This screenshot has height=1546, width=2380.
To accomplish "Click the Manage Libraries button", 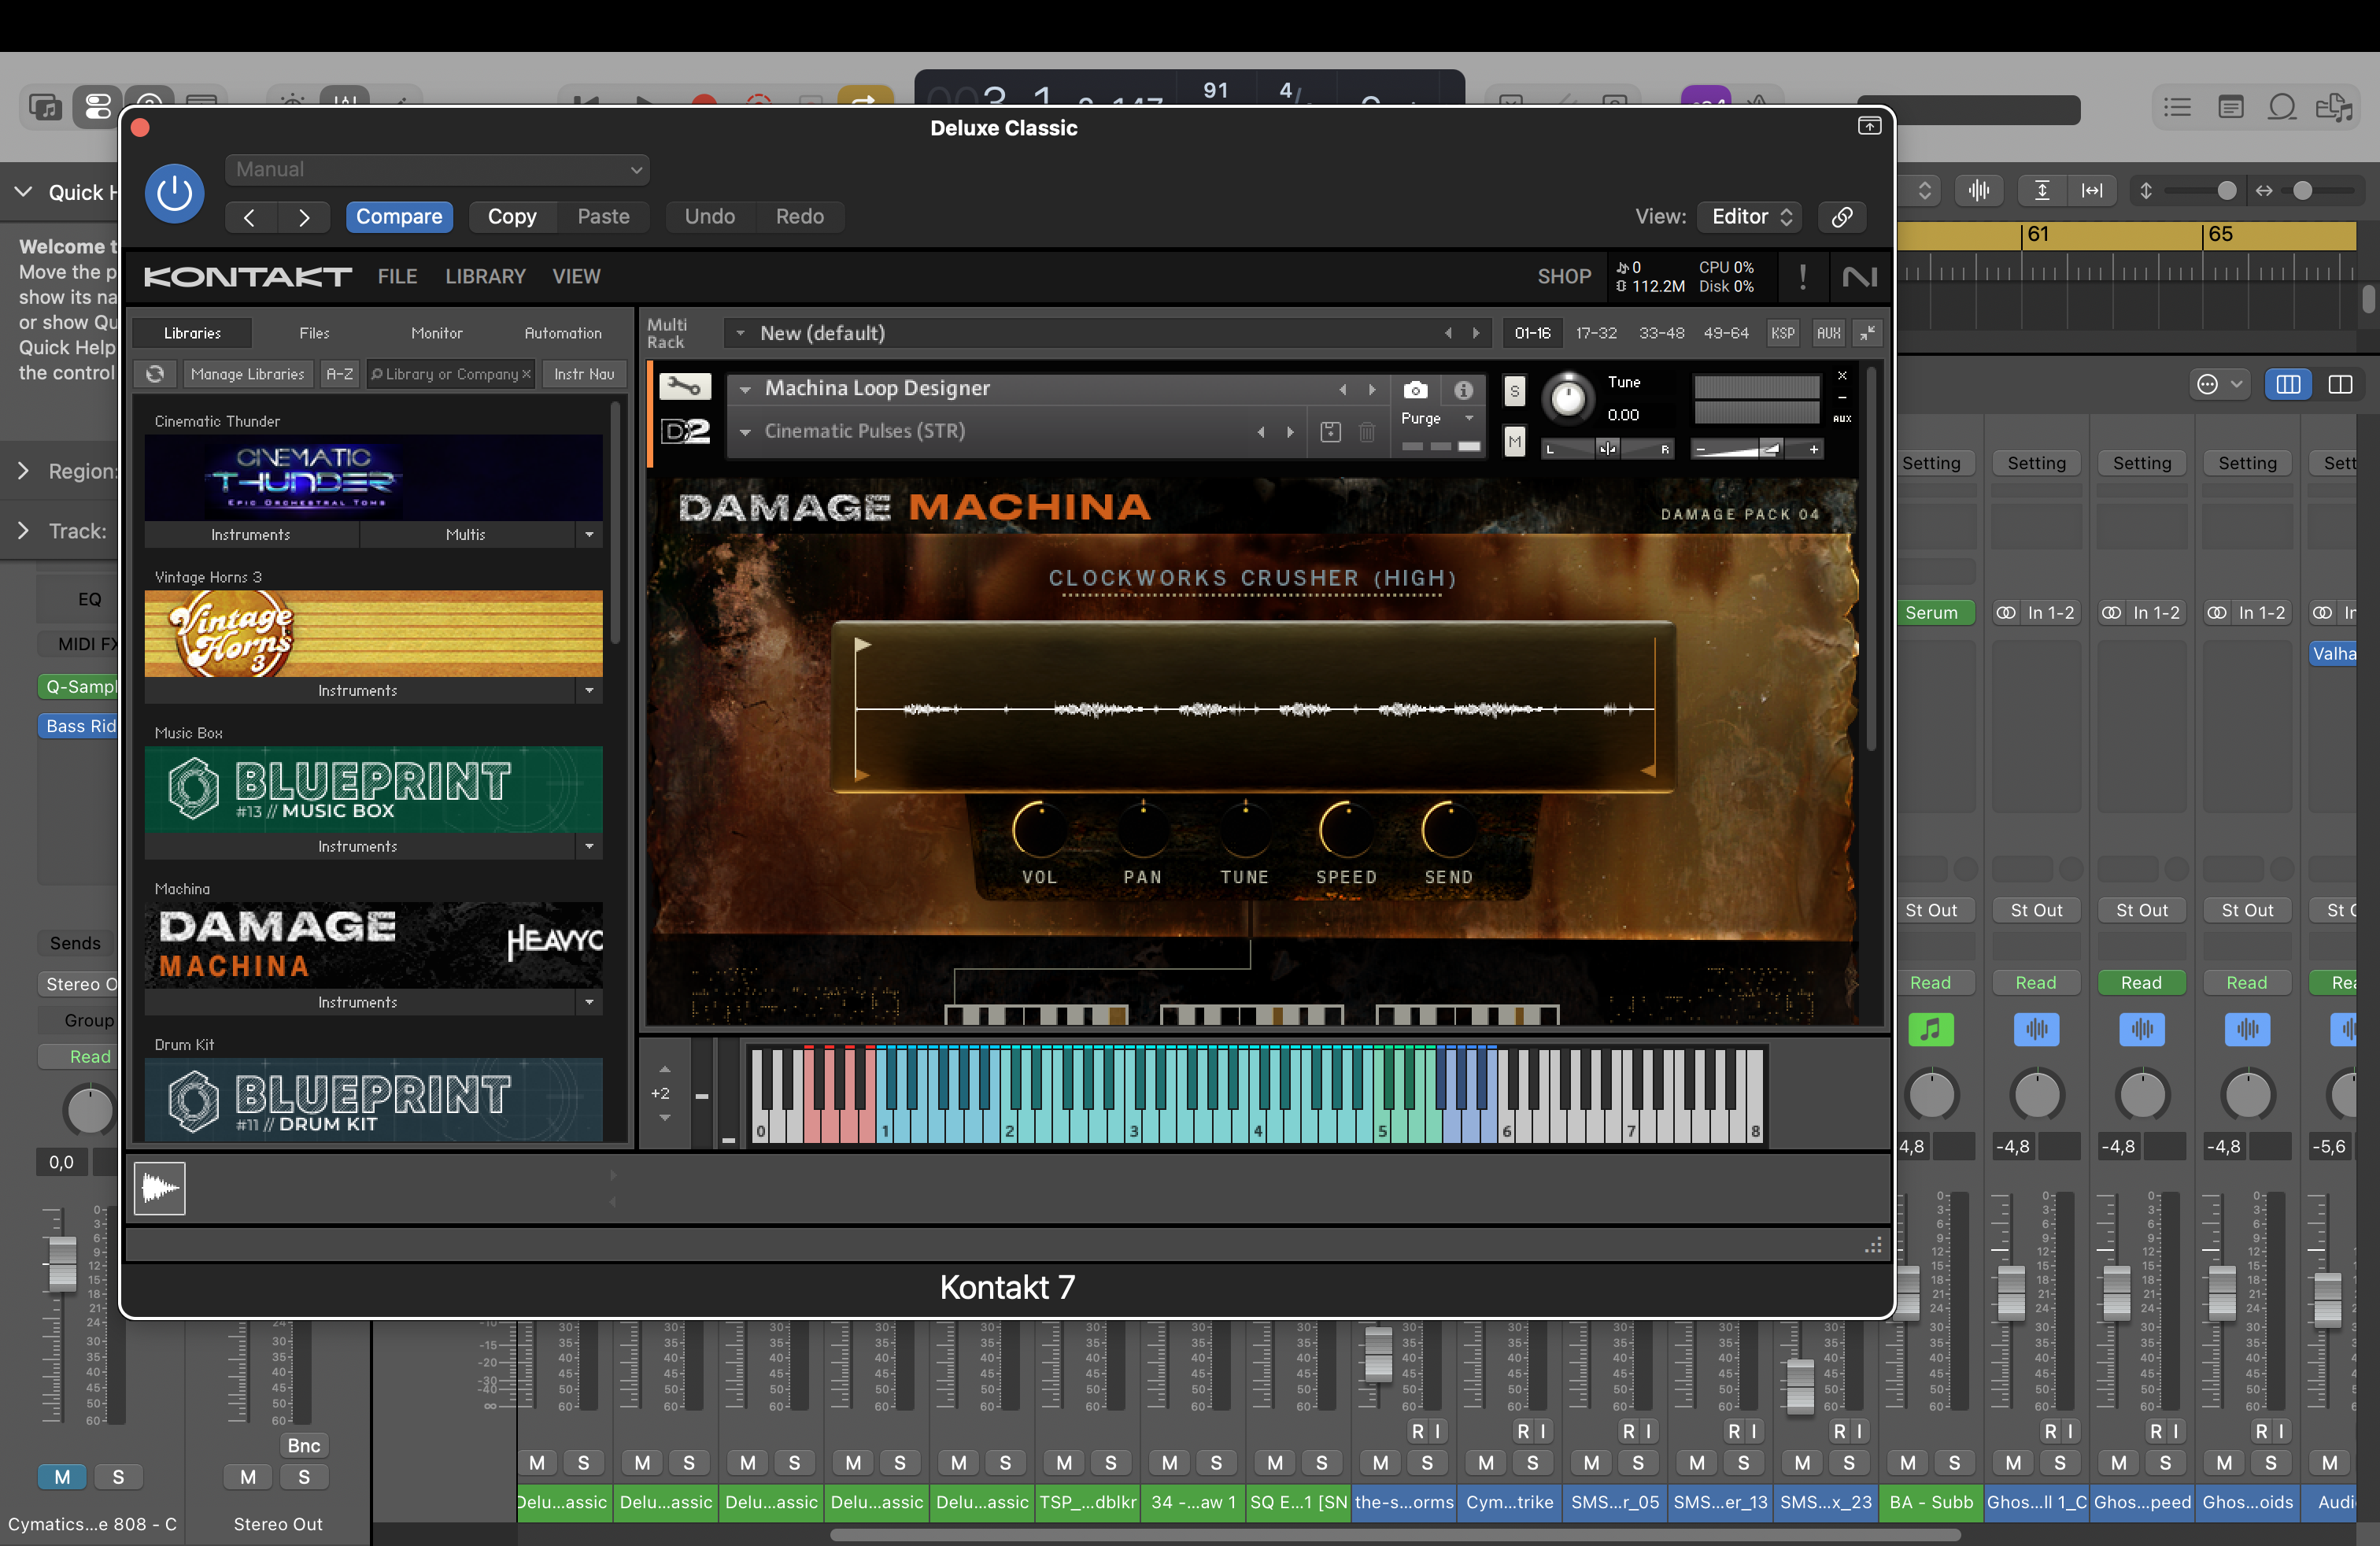I will point(247,374).
